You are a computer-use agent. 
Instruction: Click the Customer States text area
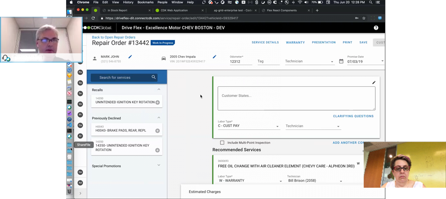[x=296, y=98]
